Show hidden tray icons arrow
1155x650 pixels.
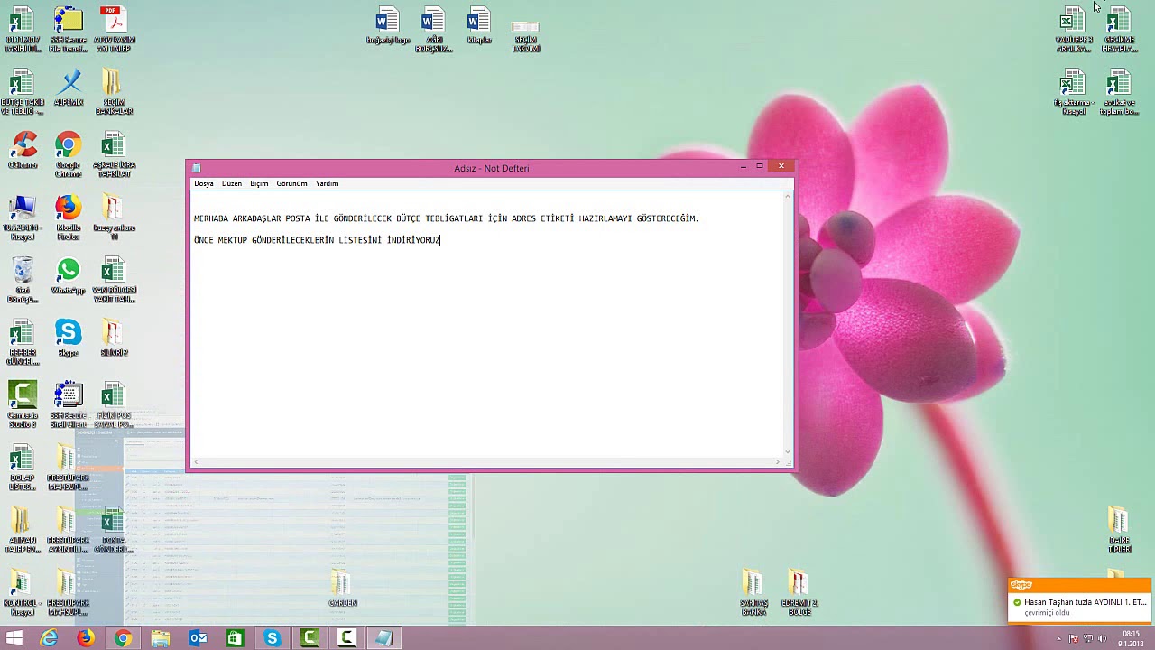1059,638
